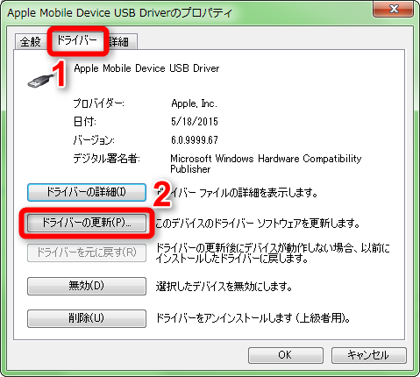The image size is (420, 377).
Task: Click the rollback description ドライバーの更新後にデバイスが動作しない場合
Action: point(273,253)
